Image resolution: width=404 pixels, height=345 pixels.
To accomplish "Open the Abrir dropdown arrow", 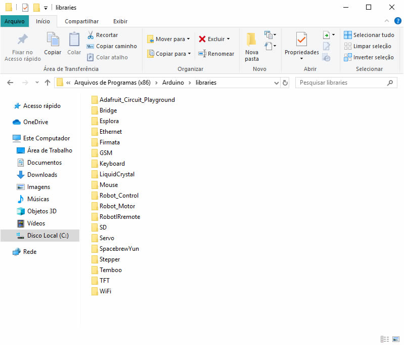I will coord(333,34).
